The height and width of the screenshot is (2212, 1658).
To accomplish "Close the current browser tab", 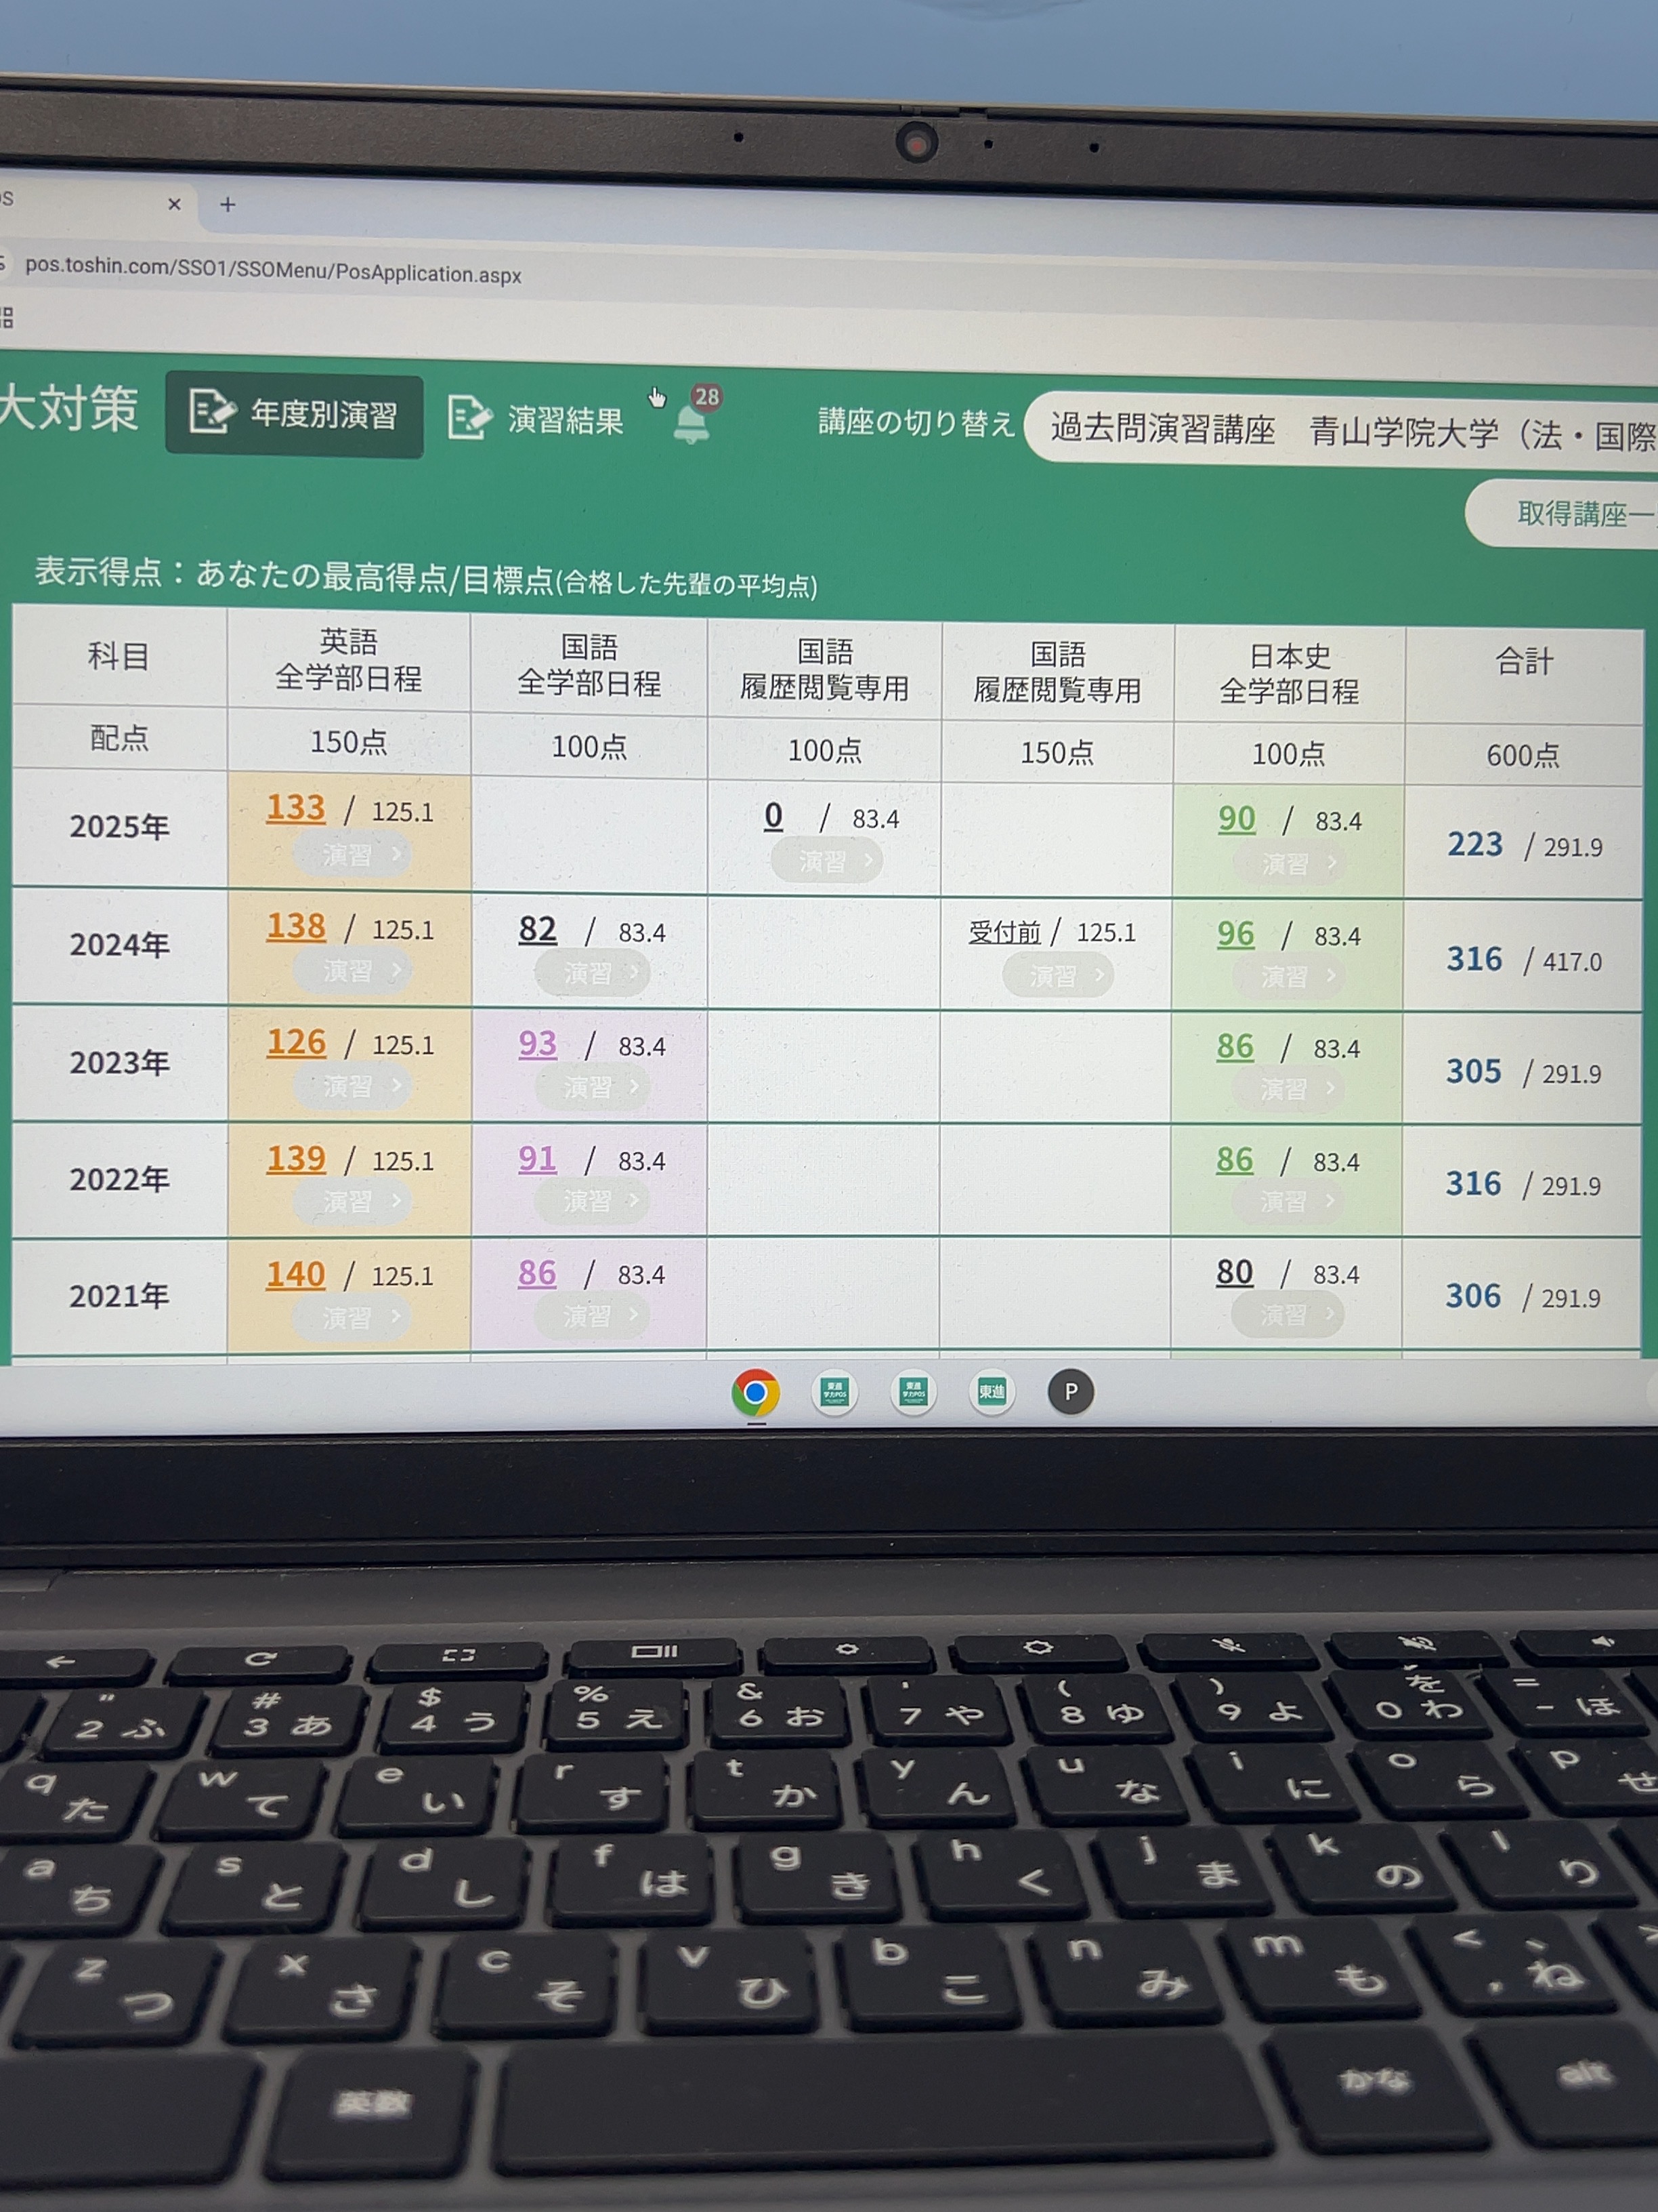I will pos(175,204).
